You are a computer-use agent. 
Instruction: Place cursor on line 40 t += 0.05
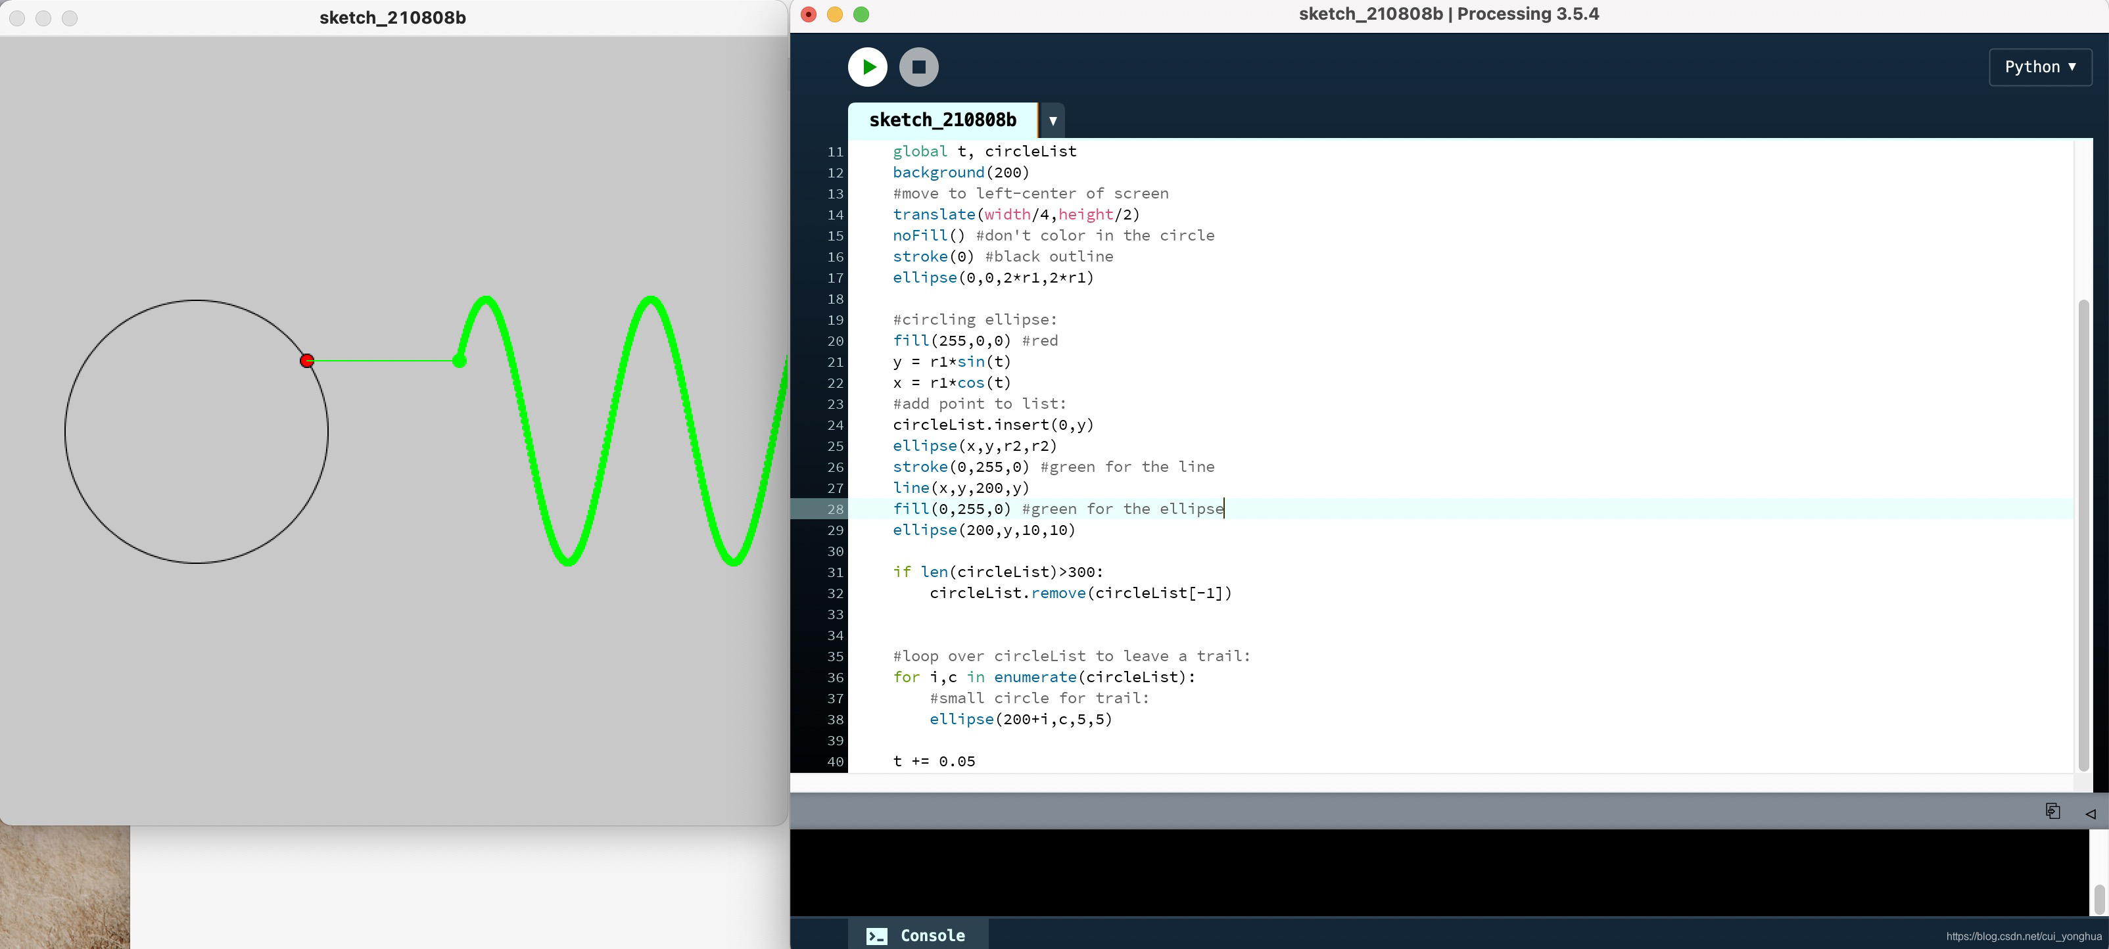(x=934, y=761)
